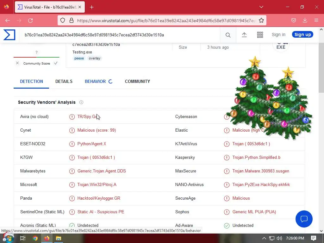Click the scrollbar down arrow
The height and width of the screenshot is (243, 324).
click(x=321, y=231)
